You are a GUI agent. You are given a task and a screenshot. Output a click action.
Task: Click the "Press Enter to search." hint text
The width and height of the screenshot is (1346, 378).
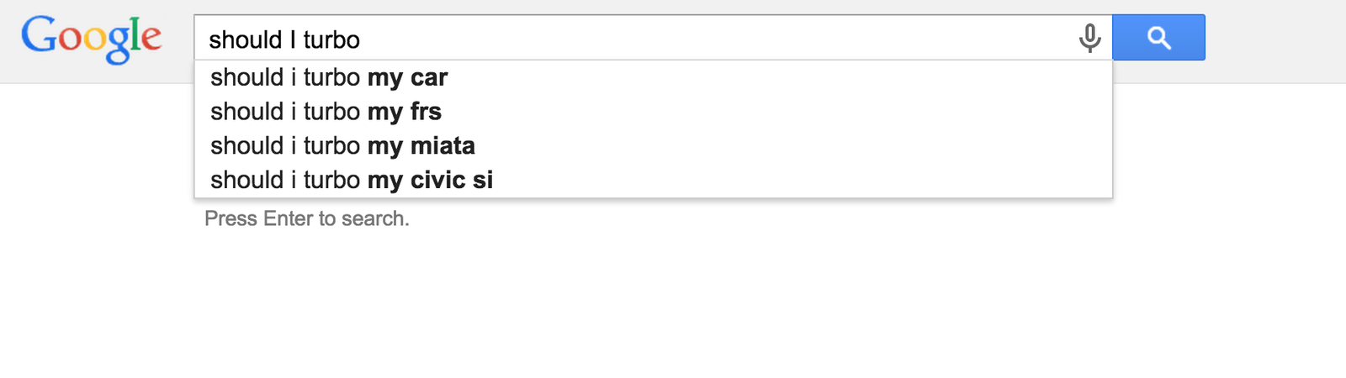coord(307,219)
